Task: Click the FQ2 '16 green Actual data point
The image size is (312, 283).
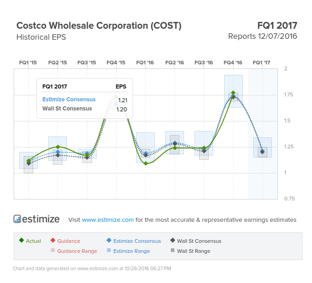Action: point(175,148)
